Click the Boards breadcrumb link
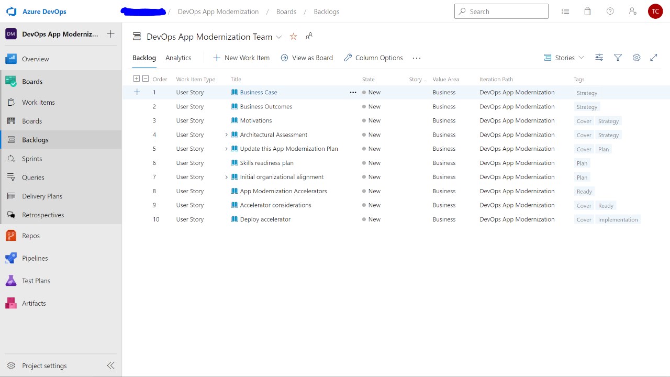The image size is (670, 377). [286, 12]
